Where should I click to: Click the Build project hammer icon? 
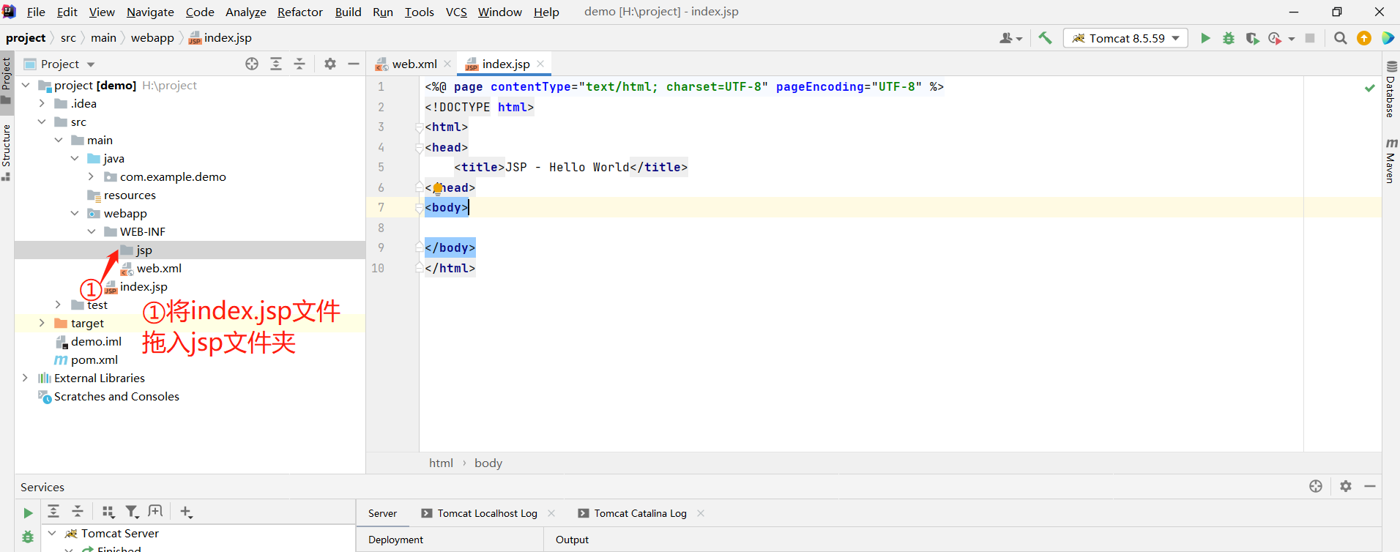(x=1045, y=38)
